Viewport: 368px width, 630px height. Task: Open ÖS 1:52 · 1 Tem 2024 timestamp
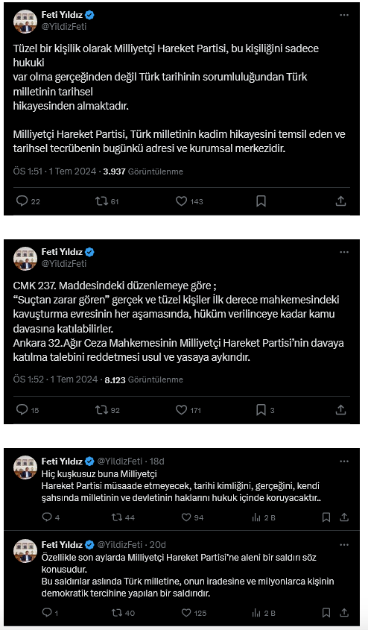(55, 379)
